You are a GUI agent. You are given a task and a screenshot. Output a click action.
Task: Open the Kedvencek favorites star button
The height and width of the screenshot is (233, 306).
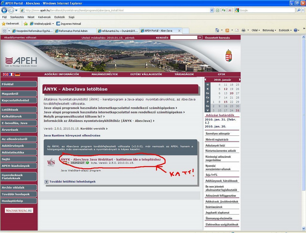coord(10,24)
